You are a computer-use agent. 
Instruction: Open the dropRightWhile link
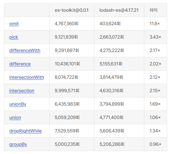tap(25, 131)
